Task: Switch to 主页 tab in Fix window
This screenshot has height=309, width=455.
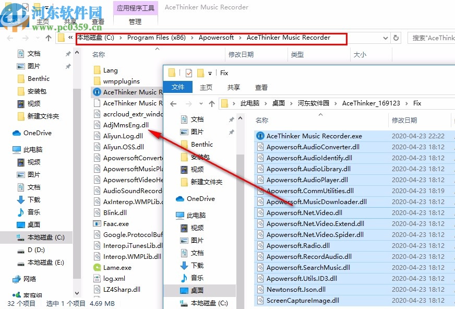Action: (x=206, y=87)
